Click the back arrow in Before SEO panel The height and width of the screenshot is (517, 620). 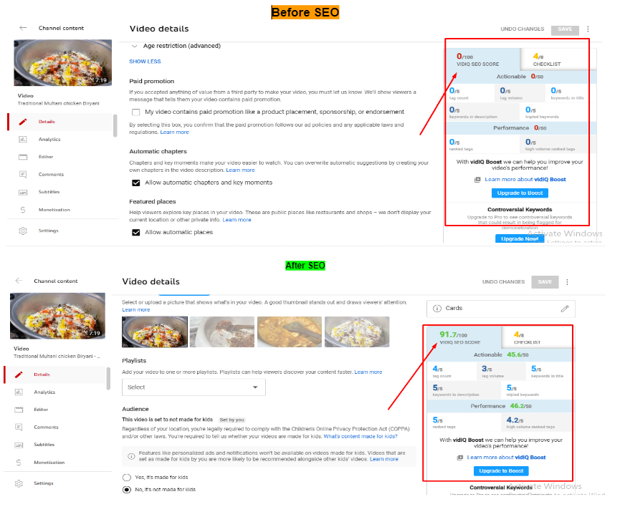(x=23, y=28)
